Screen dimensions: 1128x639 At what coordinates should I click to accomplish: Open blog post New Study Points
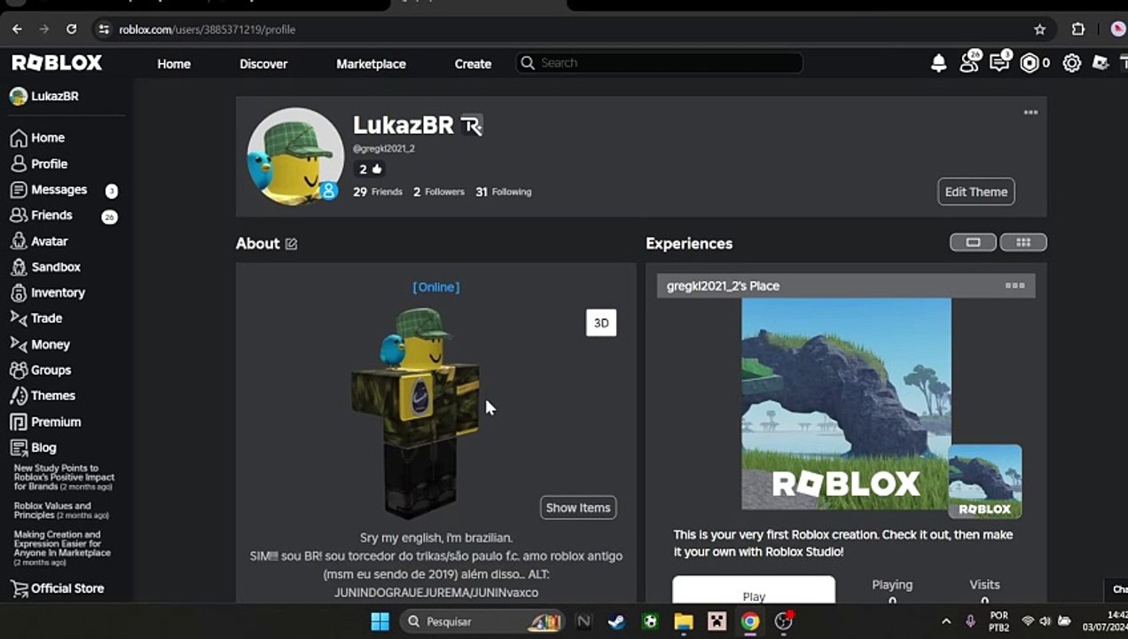(64, 477)
